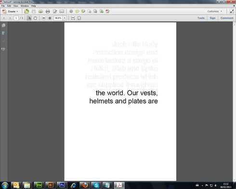
Task: Activate the Select text cursor tool
Action: coord(29,18)
